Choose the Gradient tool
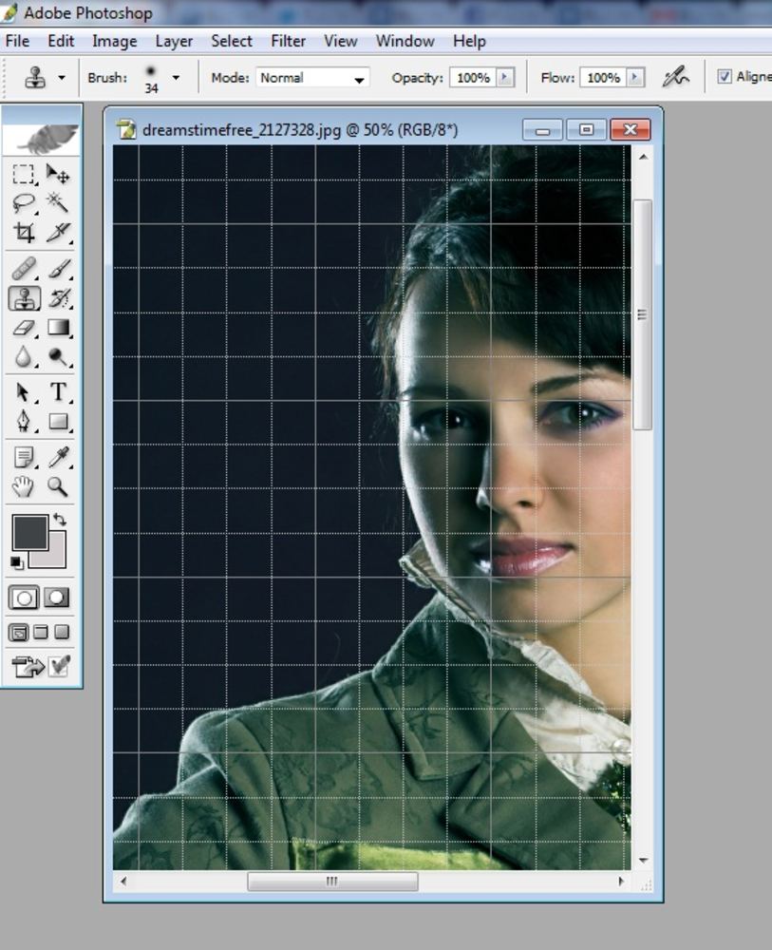The image size is (772, 950). (58, 328)
